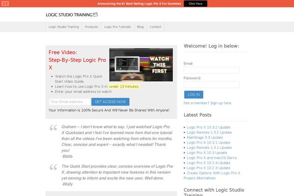This screenshot has height=196, width=294.
Task: Click the testimonial signed '-Wally'
Action: click(x=117, y=175)
